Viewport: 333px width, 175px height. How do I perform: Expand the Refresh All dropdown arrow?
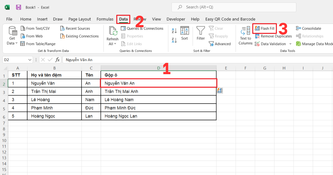click(x=115, y=44)
